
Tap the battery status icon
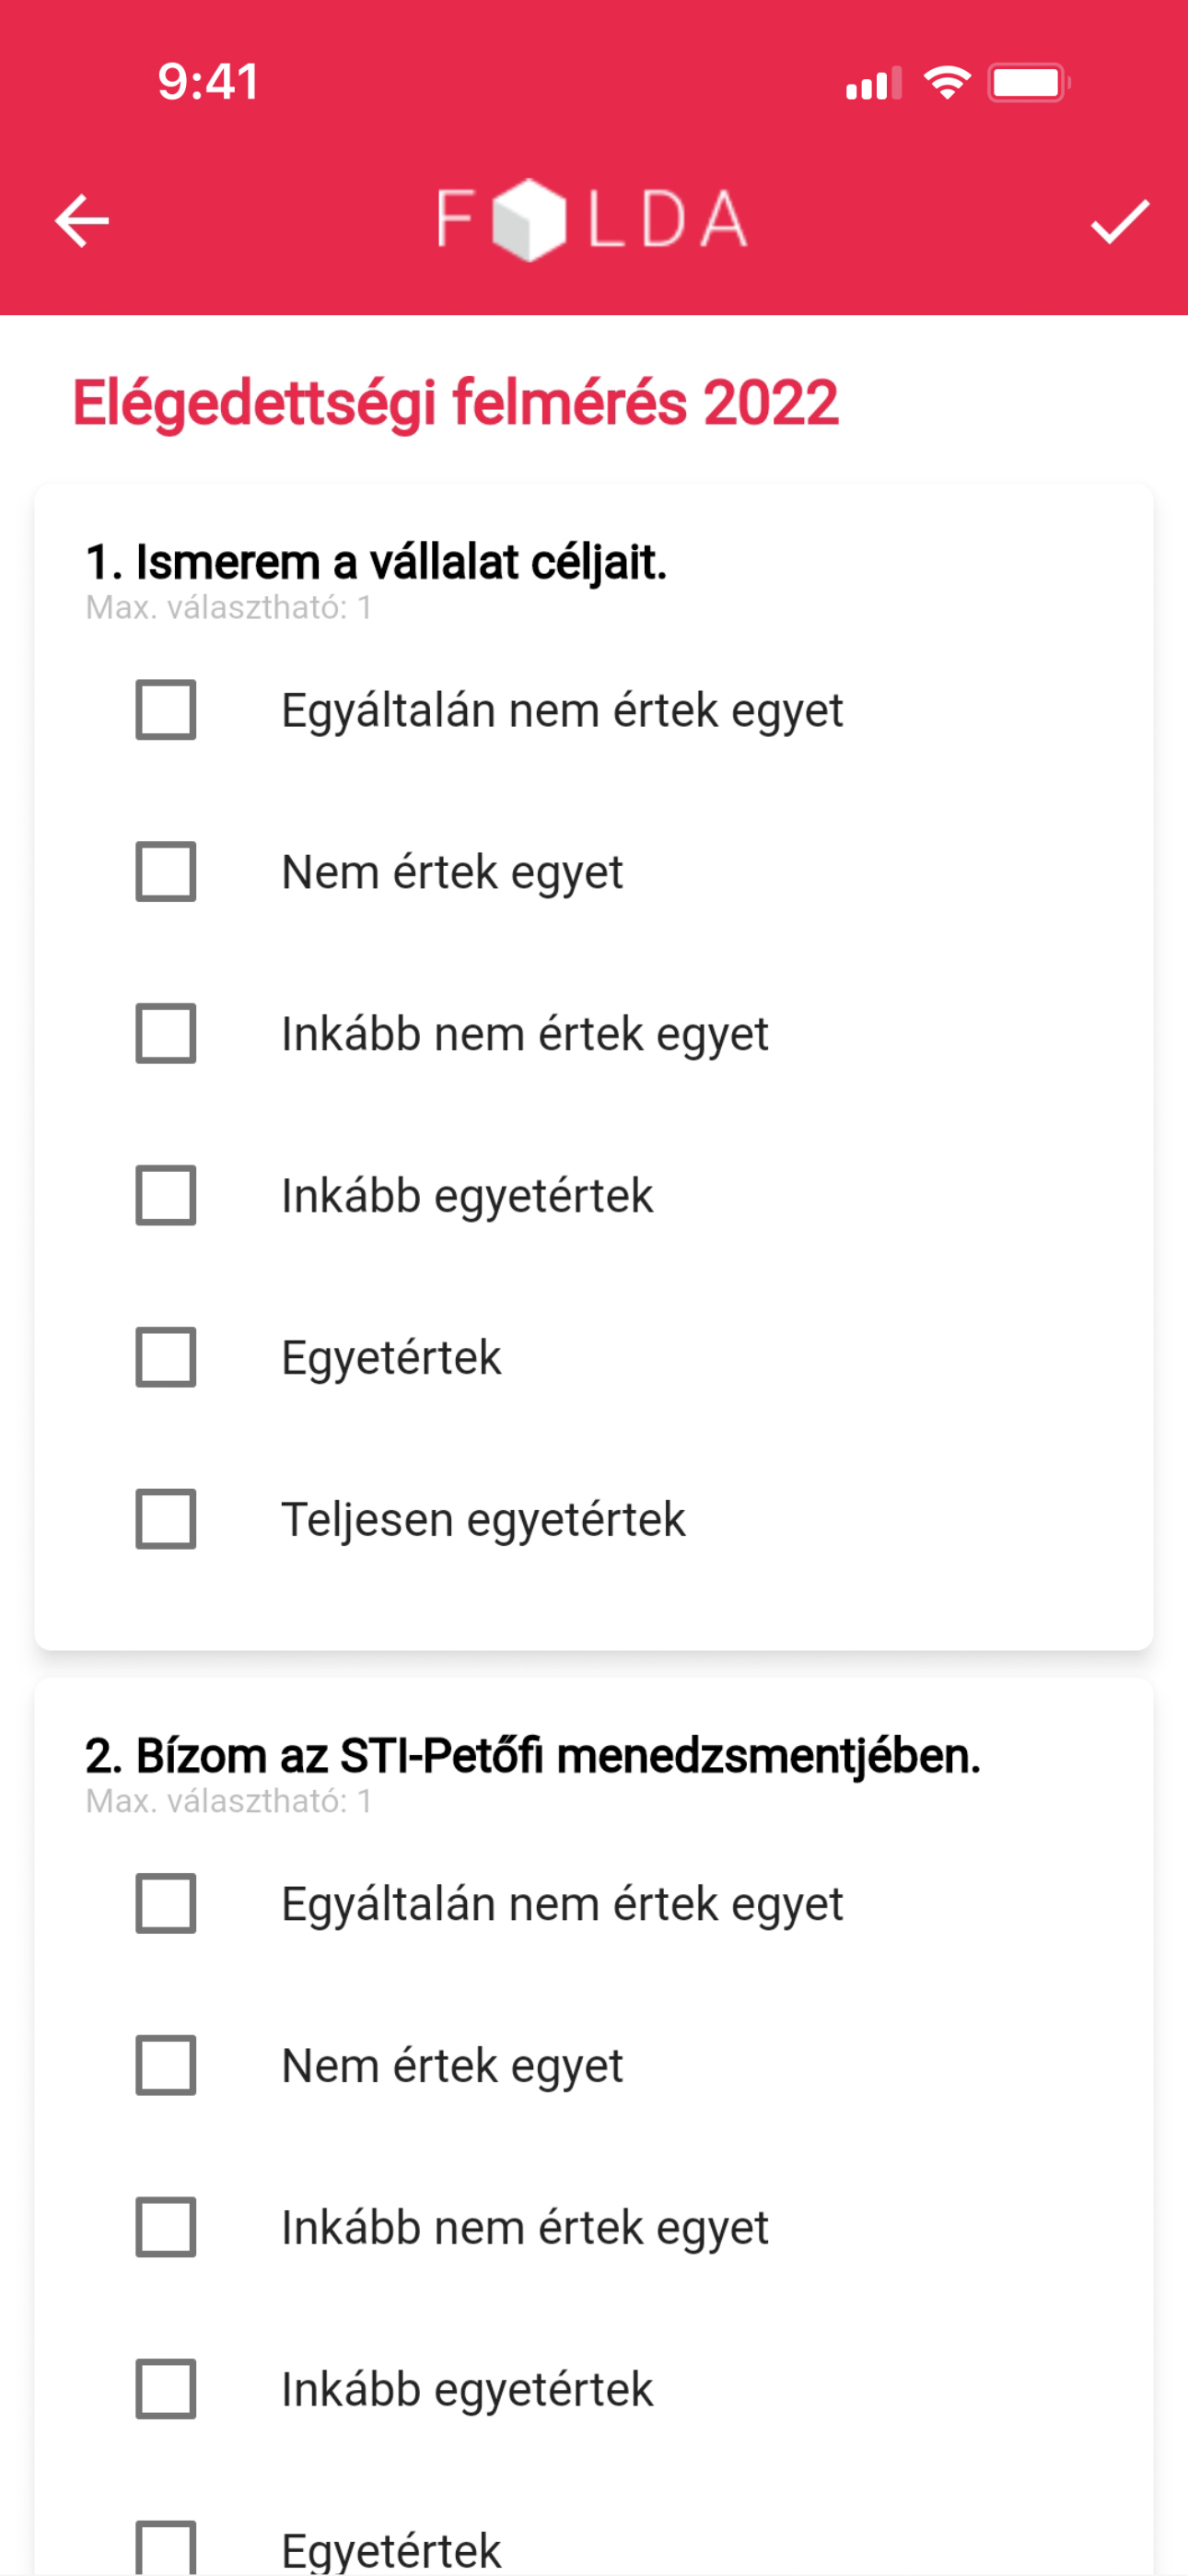coord(1029,83)
